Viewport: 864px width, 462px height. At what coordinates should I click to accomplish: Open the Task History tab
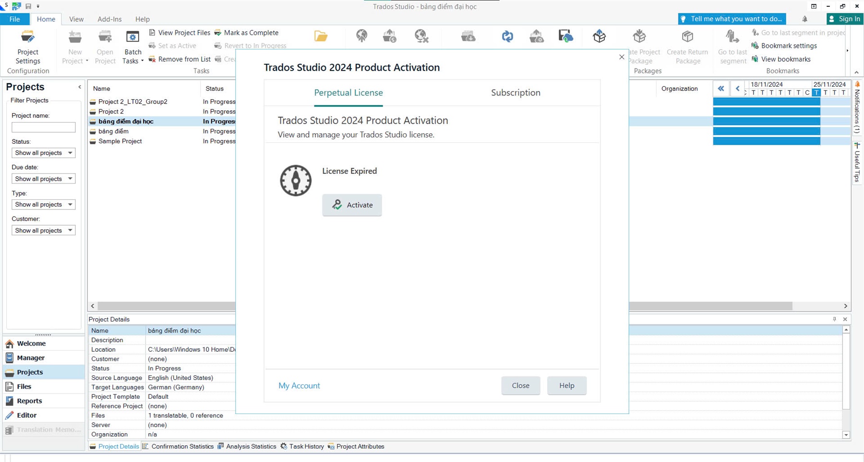click(x=302, y=446)
